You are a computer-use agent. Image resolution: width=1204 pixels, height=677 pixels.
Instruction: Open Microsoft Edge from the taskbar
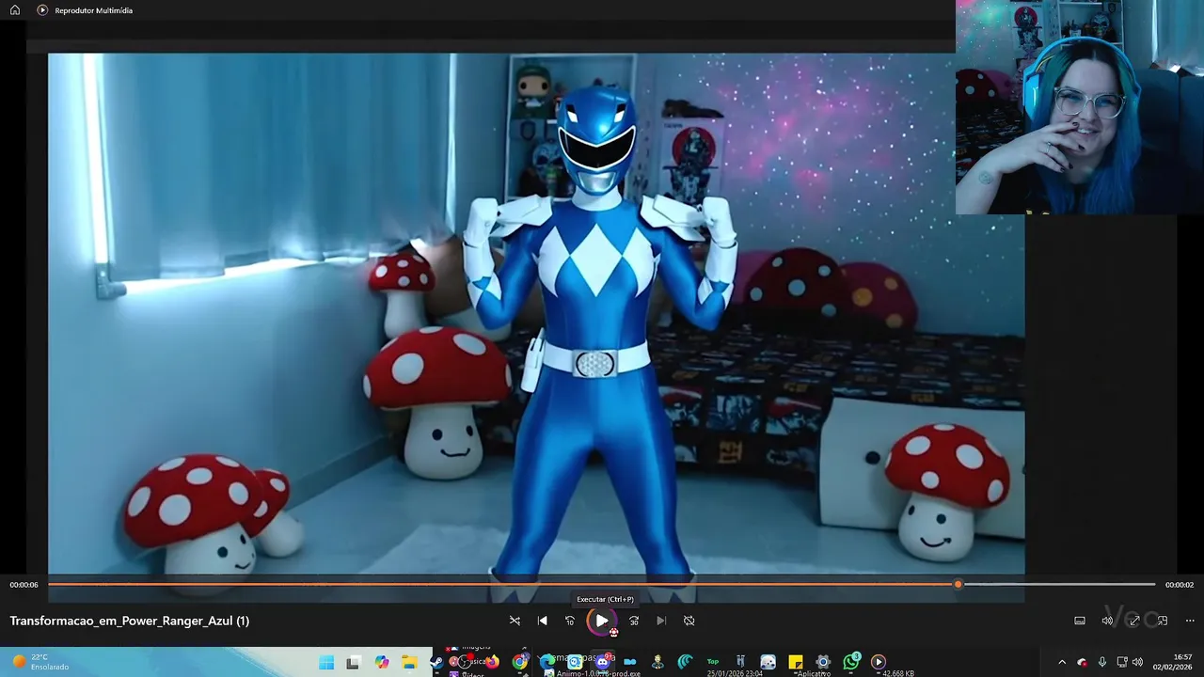547,662
